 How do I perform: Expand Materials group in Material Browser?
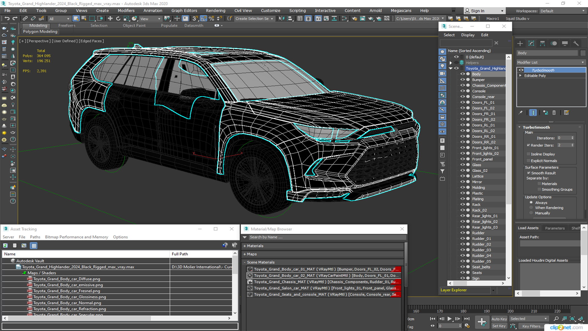click(245, 246)
